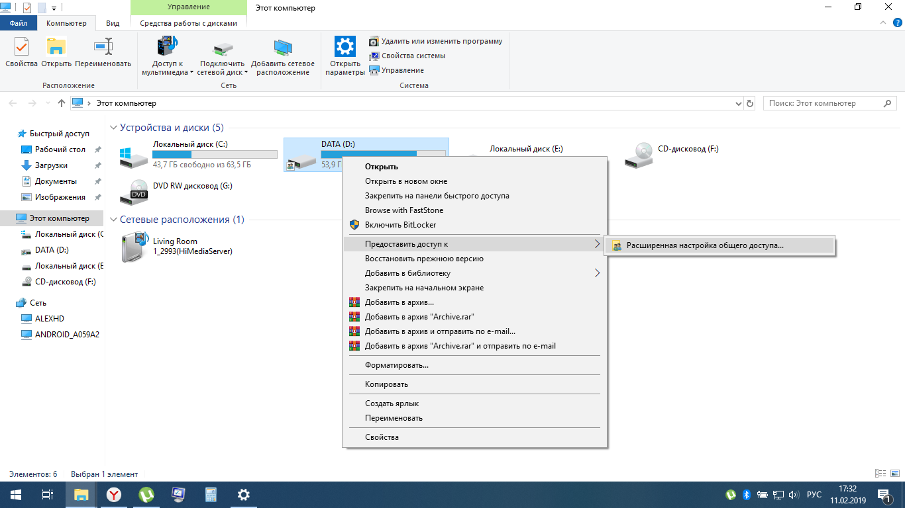Viewport: 905px width, 508px height.
Task: Choose Открыть in context menu
Action: tap(474, 167)
